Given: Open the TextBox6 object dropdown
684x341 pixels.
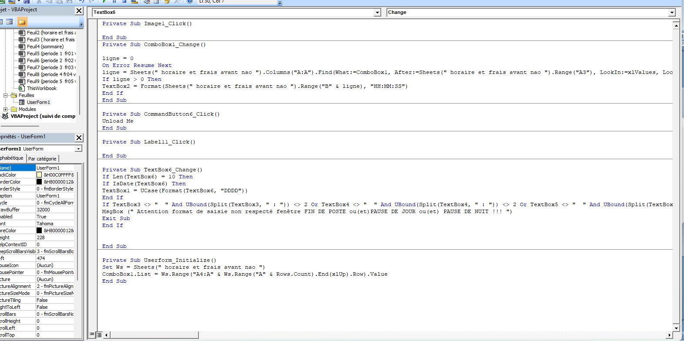Looking at the screenshot, I should point(377,13).
